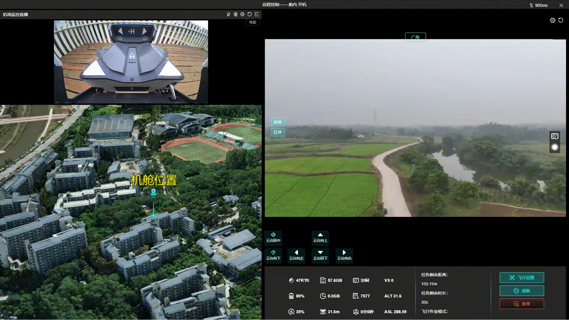Screen dimensions: 569x320
Task: Click the 机舱位置 map label
Action: pos(154,180)
